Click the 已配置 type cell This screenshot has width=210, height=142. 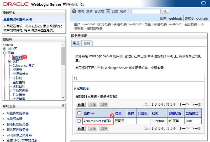pyautogui.click(x=120, y=121)
